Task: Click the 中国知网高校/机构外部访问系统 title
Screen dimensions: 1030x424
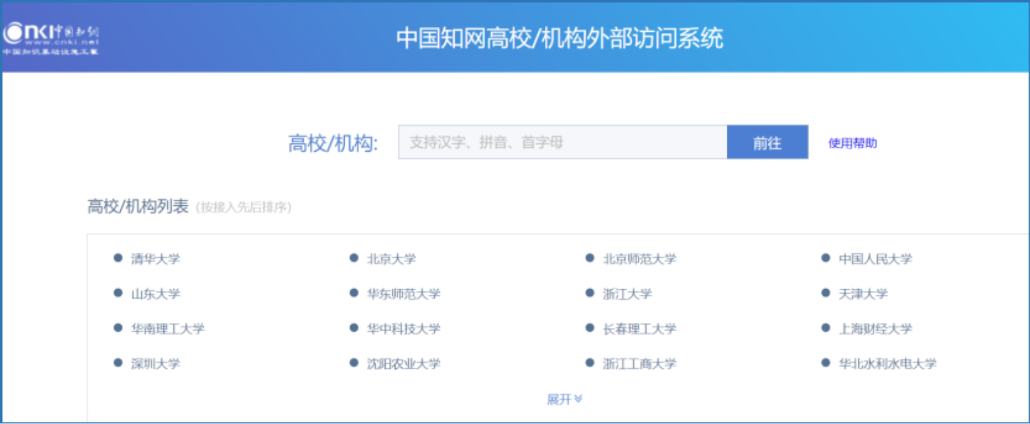Action: [x=560, y=38]
